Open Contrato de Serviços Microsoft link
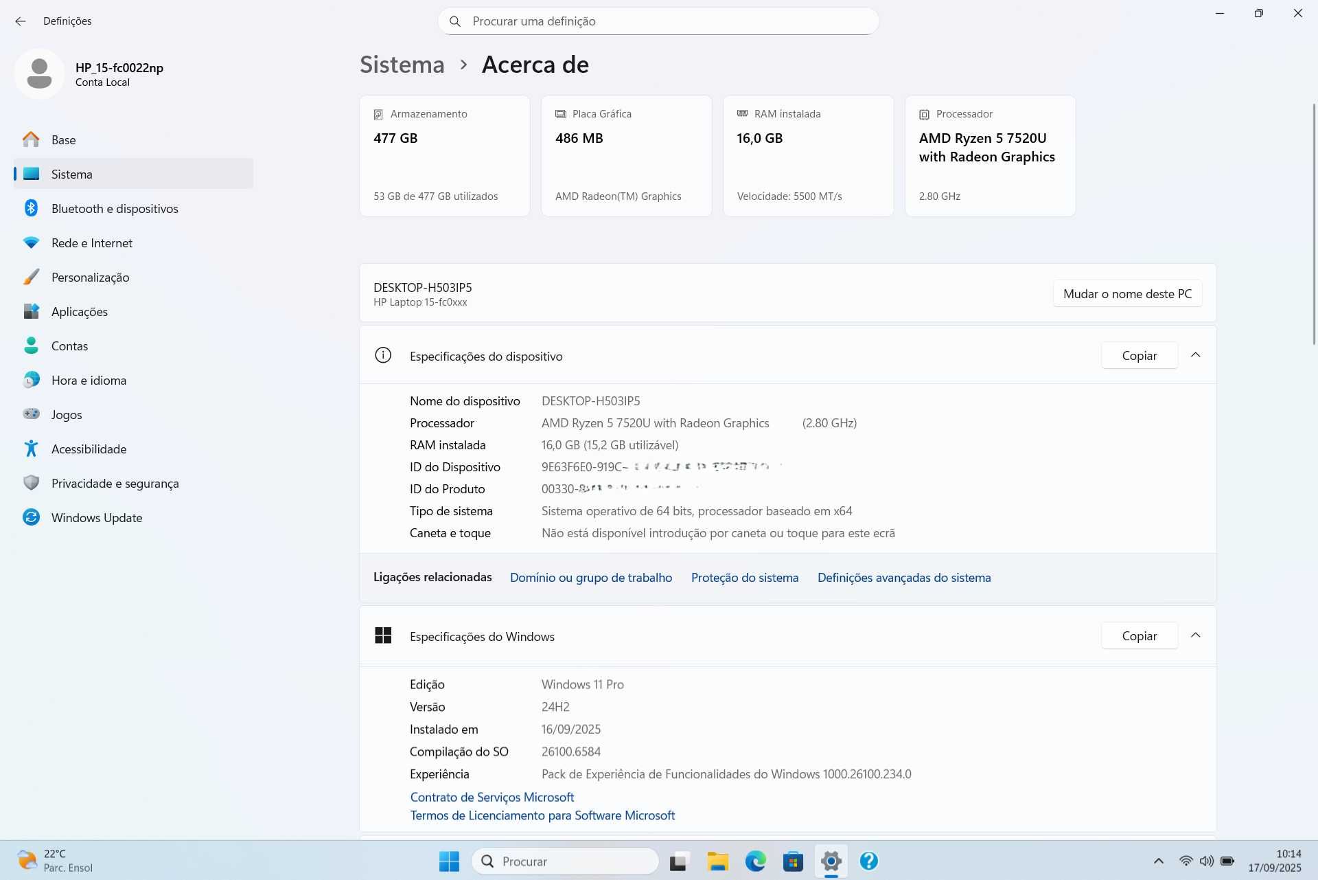Image resolution: width=1318 pixels, height=880 pixels. pyautogui.click(x=492, y=797)
